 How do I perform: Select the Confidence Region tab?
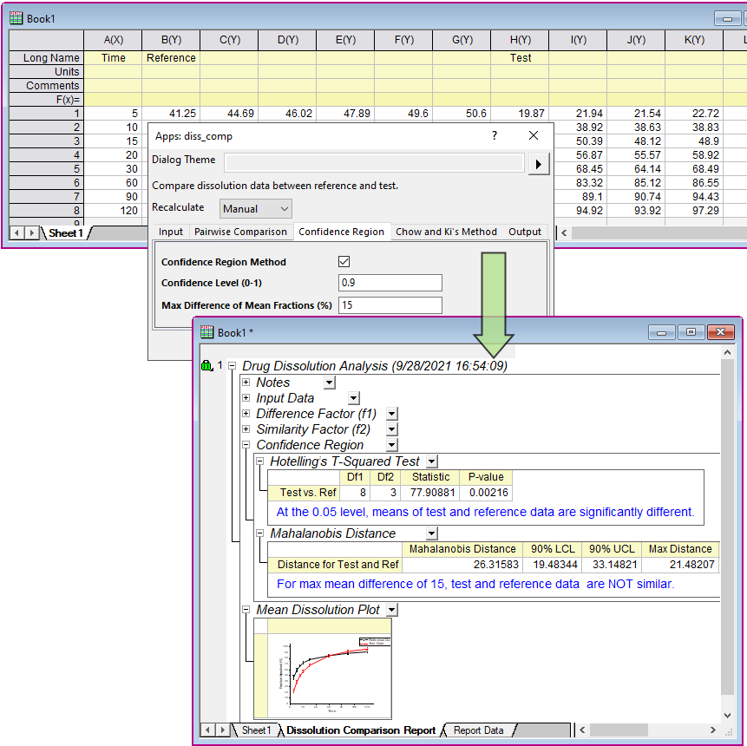click(x=341, y=232)
